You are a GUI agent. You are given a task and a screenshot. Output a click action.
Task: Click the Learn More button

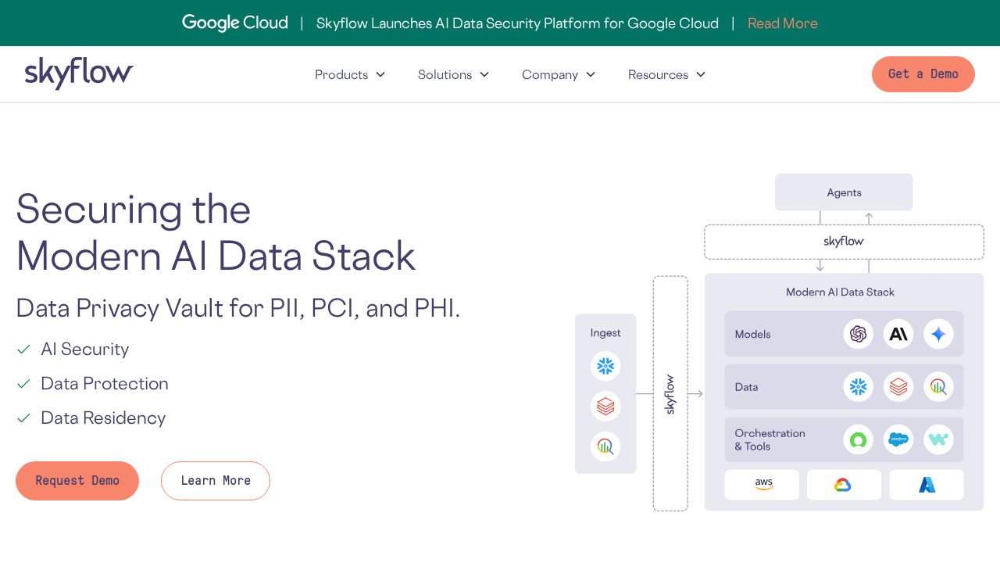click(x=216, y=481)
